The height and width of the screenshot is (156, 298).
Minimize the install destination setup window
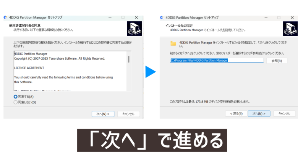[266, 18]
